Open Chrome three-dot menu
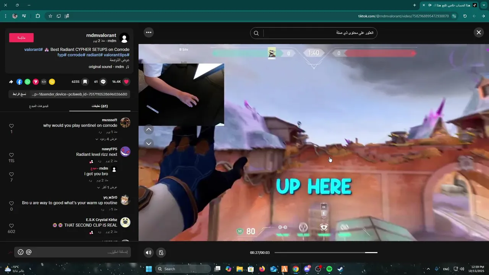489x275 pixels. click(5, 16)
